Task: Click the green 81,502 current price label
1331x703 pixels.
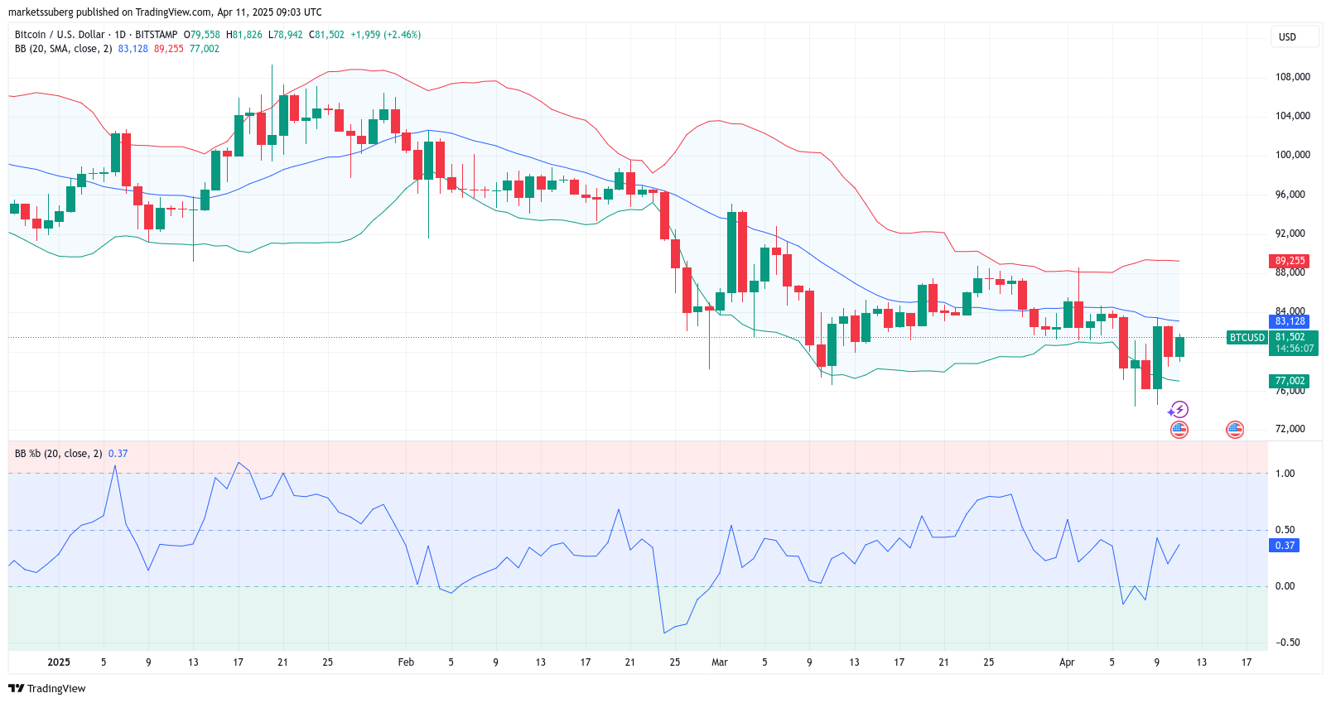Action: coord(1290,337)
